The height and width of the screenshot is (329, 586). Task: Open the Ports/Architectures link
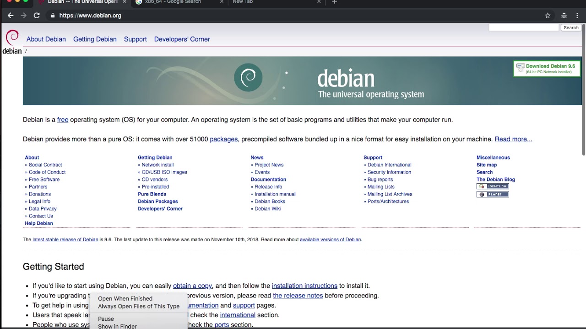(x=388, y=202)
